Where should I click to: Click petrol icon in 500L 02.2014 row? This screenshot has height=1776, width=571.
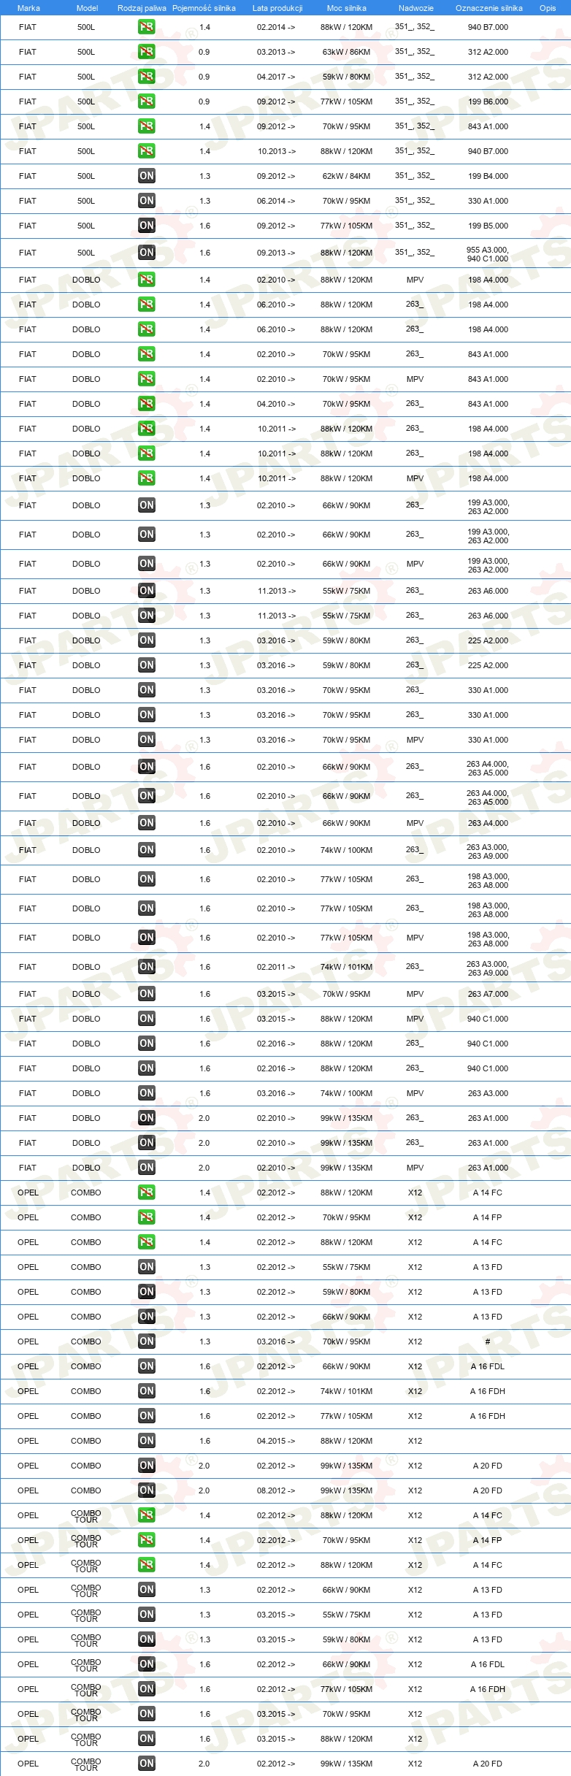coord(146,27)
